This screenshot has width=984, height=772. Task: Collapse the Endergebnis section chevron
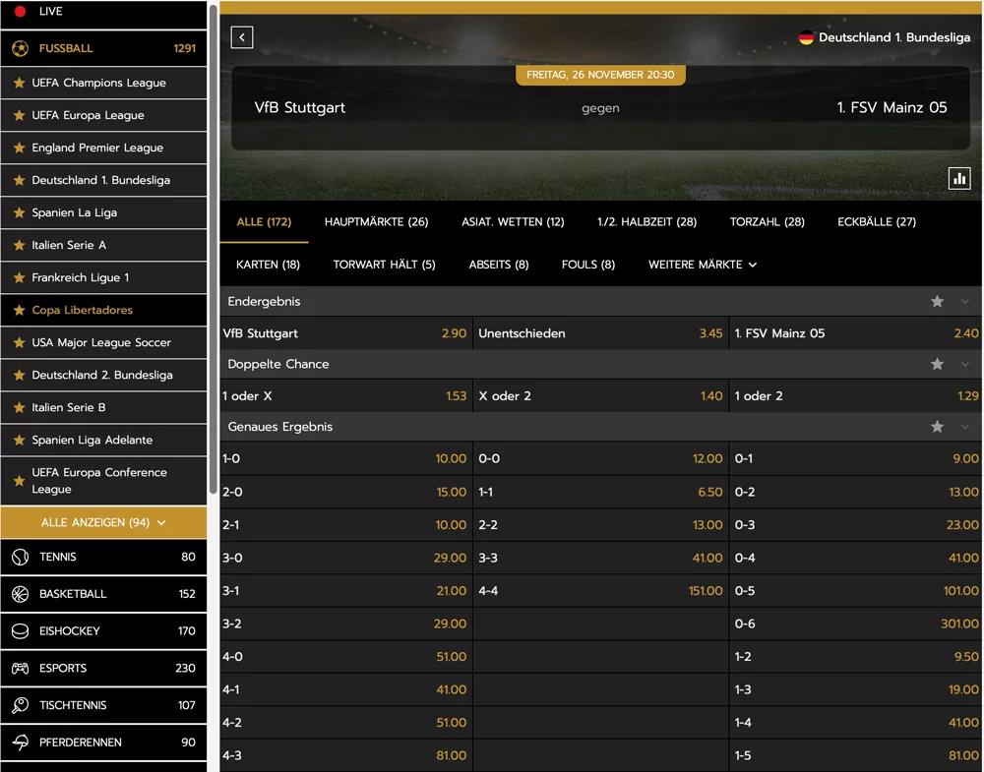point(964,302)
